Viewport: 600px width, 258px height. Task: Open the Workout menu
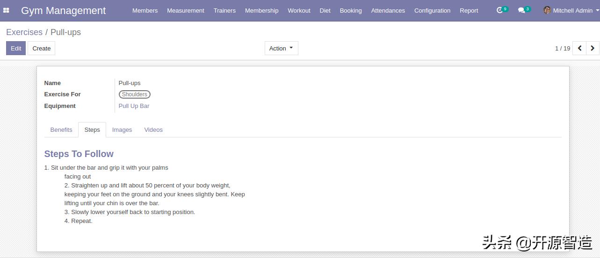point(299,10)
